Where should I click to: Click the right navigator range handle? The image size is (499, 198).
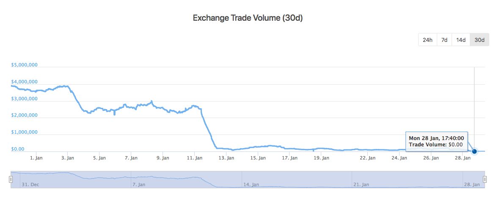(x=485, y=179)
